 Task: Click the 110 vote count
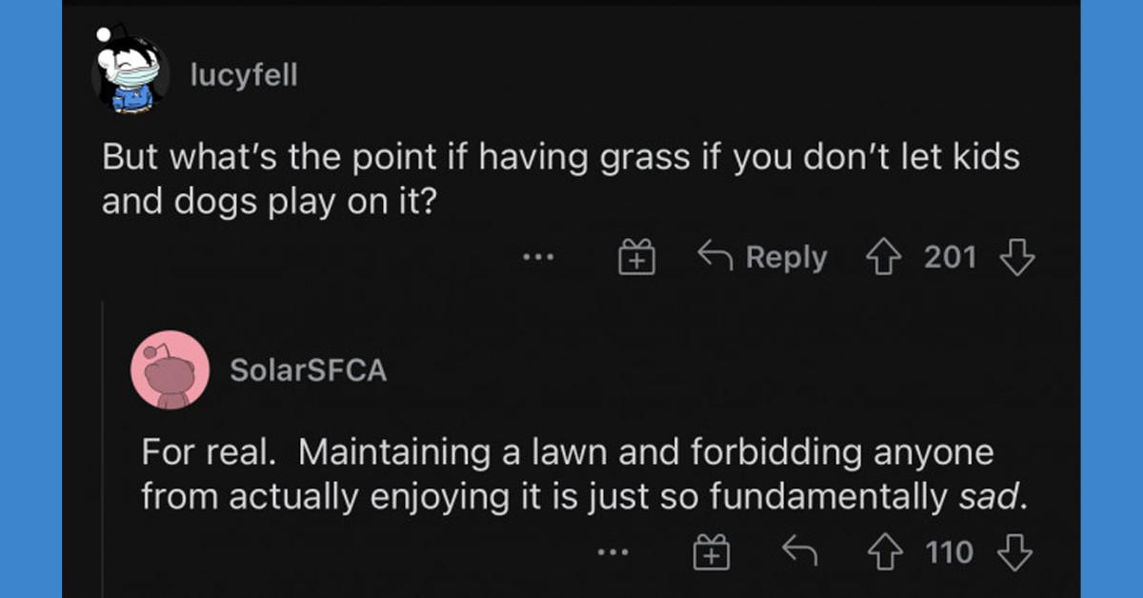pyautogui.click(x=951, y=550)
